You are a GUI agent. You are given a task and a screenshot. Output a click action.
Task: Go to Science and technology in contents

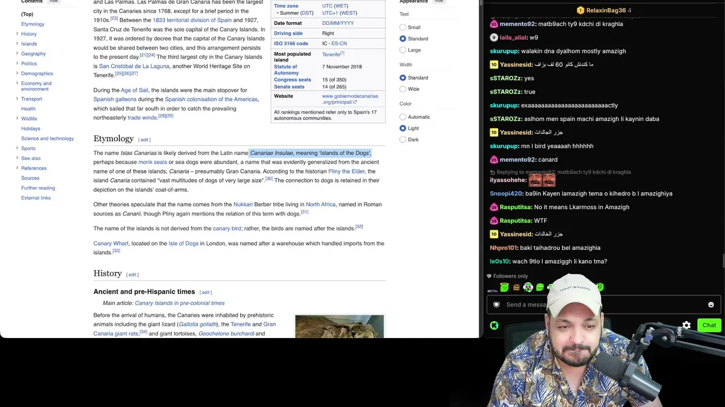pos(48,138)
